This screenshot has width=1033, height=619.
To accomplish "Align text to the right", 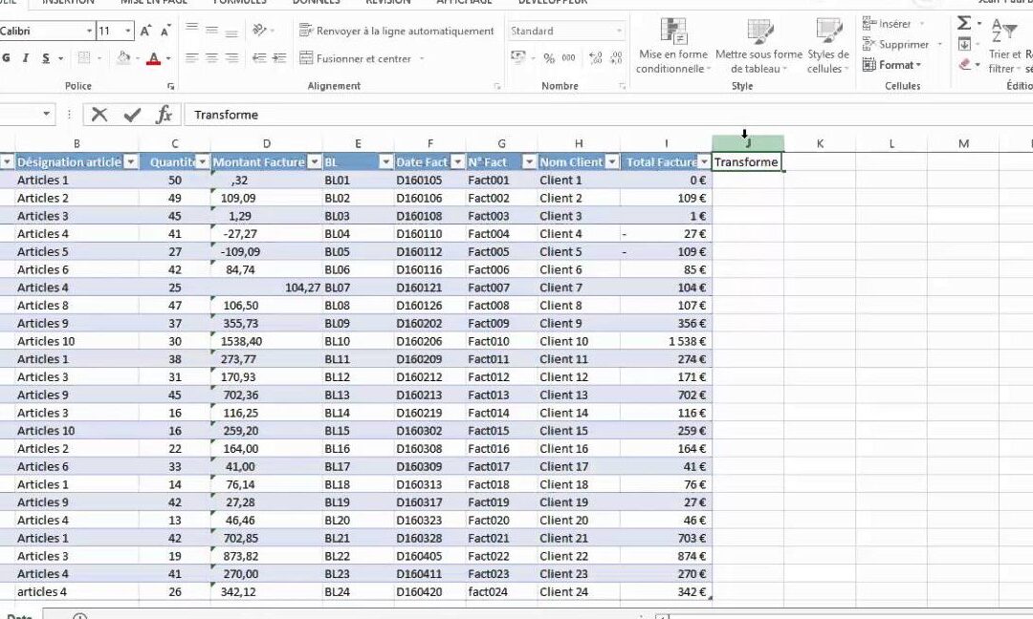I will (231, 58).
